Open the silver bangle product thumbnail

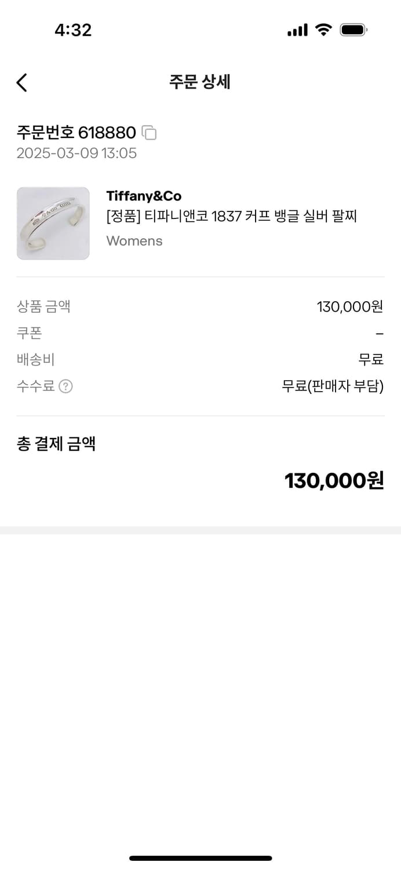[x=53, y=224]
